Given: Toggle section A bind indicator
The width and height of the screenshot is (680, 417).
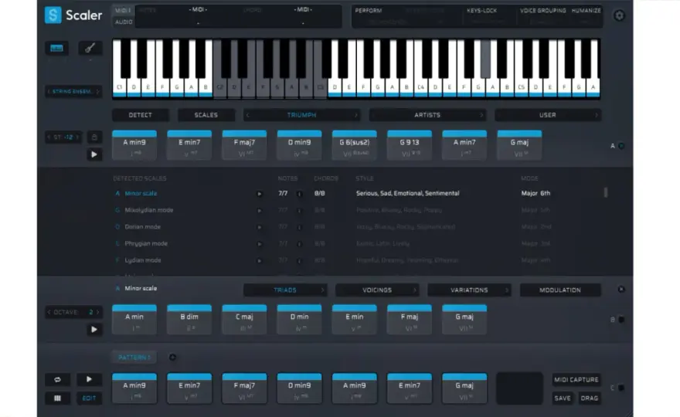Looking at the screenshot, I should pos(621,146).
